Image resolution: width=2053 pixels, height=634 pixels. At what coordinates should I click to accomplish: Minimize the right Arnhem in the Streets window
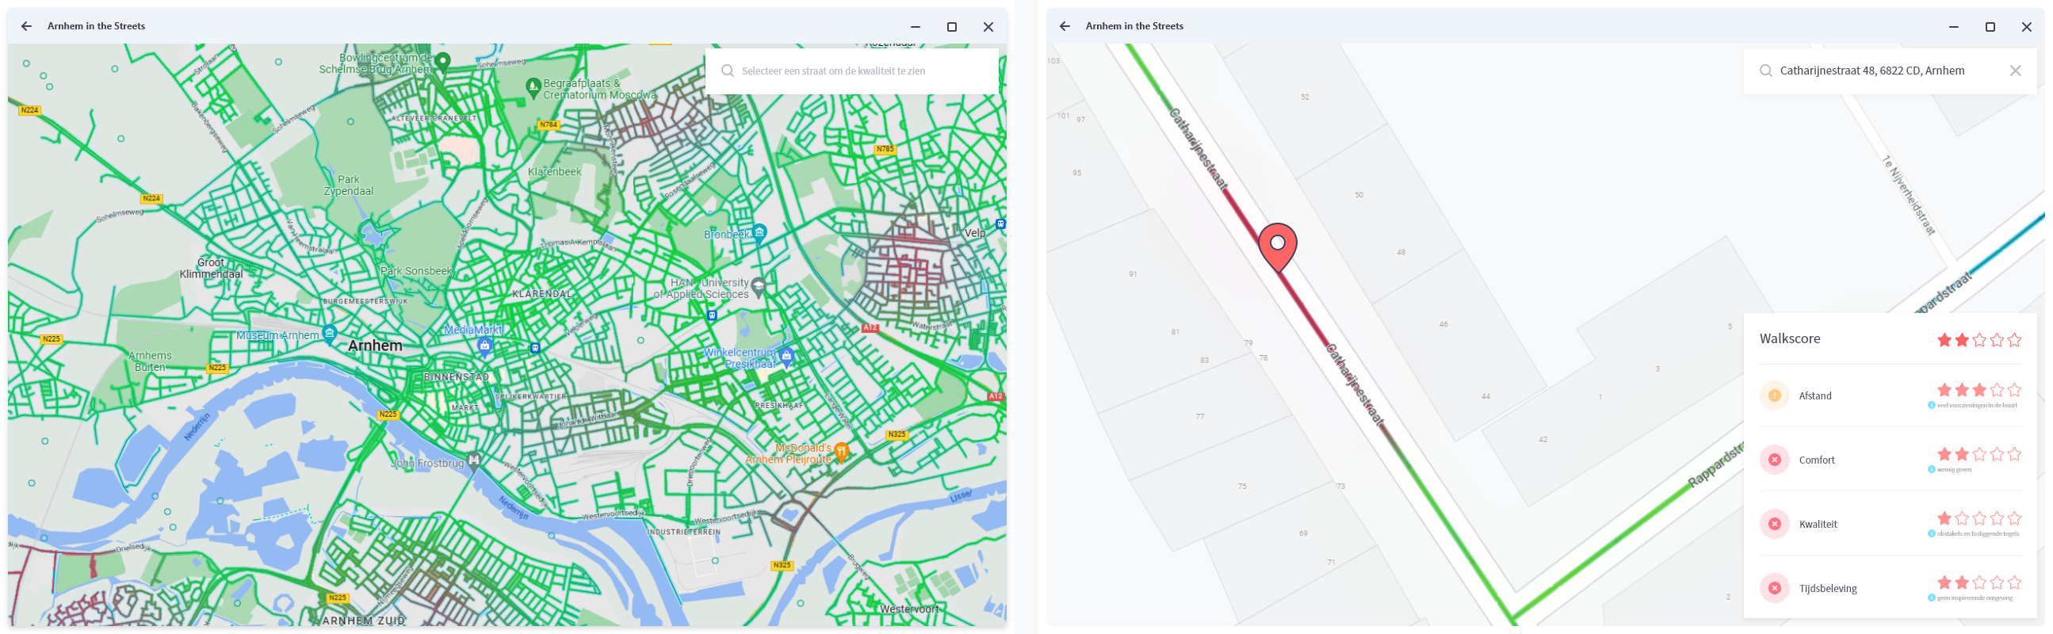tap(1952, 26)
